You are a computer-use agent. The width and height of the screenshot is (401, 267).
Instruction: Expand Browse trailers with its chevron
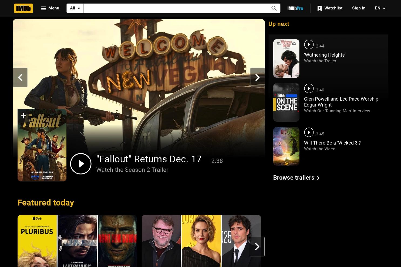318,178
